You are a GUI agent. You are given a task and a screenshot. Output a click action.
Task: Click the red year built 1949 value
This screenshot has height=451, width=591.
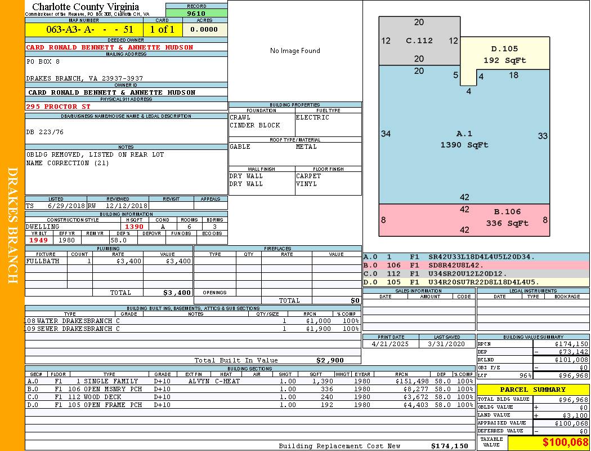[38, 240]
